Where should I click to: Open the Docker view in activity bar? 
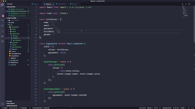pos(2,36)
